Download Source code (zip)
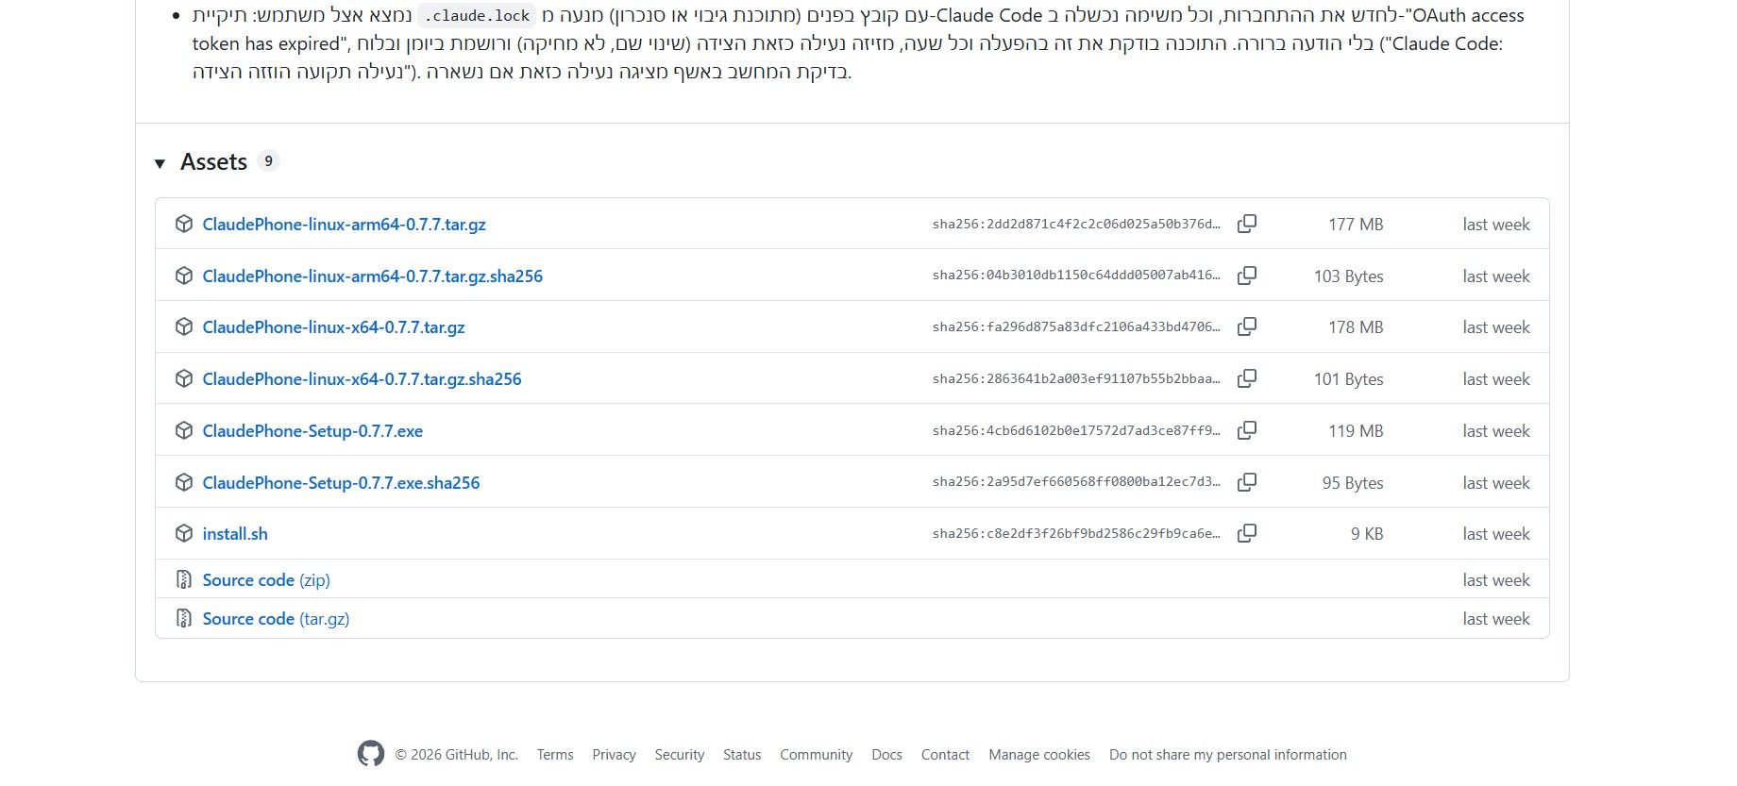Viewport: 1737px width, 786px height. coord(266,580)
